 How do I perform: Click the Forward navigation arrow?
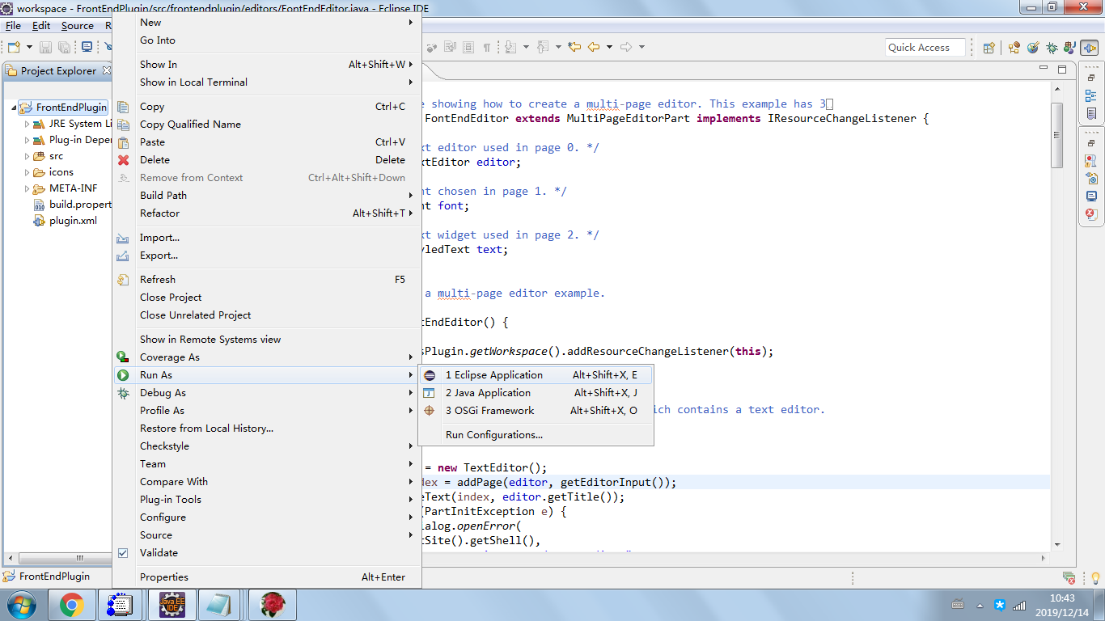point(626,48)
